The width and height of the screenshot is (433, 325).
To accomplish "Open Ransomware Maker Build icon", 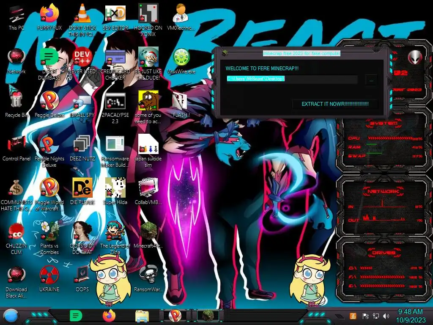I will [115, 151].
